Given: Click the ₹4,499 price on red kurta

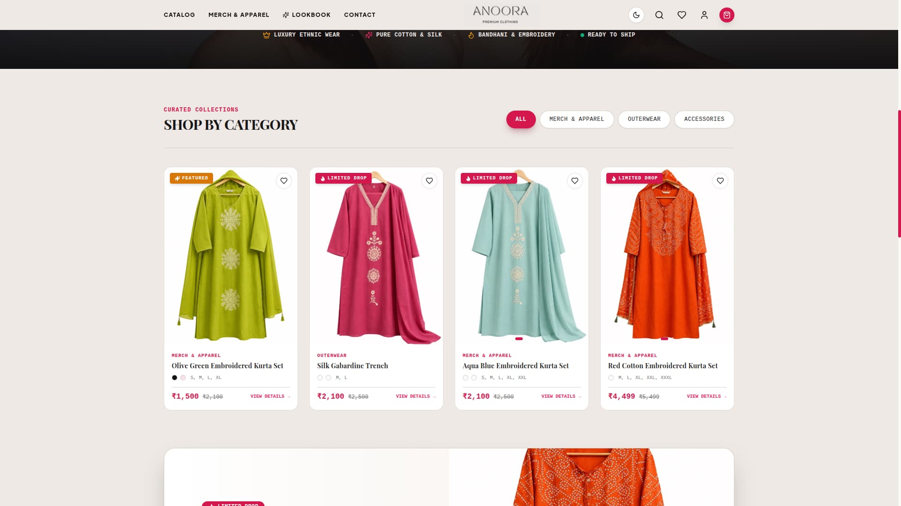Looking at the screenshot, I should coord(622,396).
